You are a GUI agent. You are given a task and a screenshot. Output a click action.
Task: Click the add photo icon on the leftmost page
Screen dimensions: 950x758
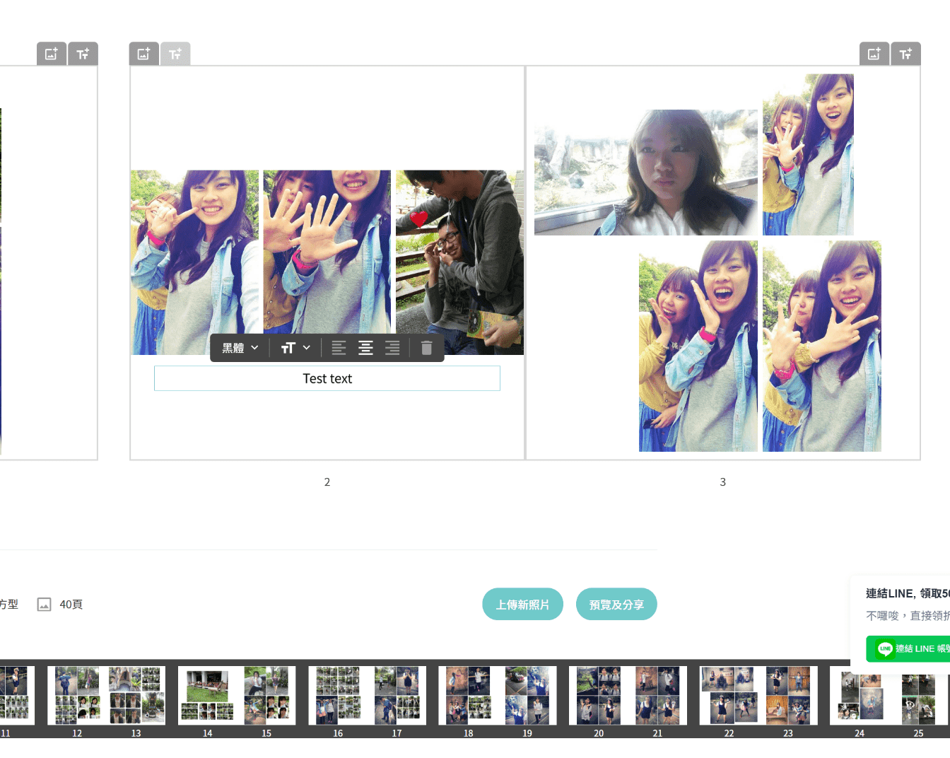(x=51, y=53)
